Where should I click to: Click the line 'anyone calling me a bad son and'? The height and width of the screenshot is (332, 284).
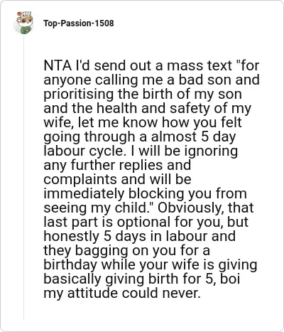coord(151,80)
